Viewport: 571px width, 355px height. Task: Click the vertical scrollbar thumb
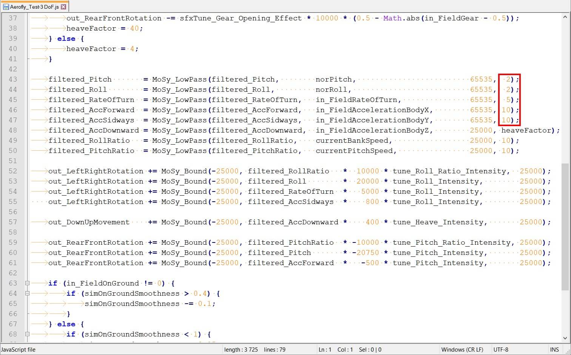coord(565,227)
